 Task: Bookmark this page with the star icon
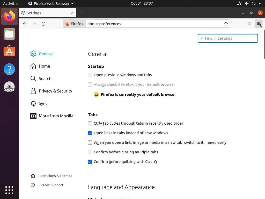tap(226, 24)
